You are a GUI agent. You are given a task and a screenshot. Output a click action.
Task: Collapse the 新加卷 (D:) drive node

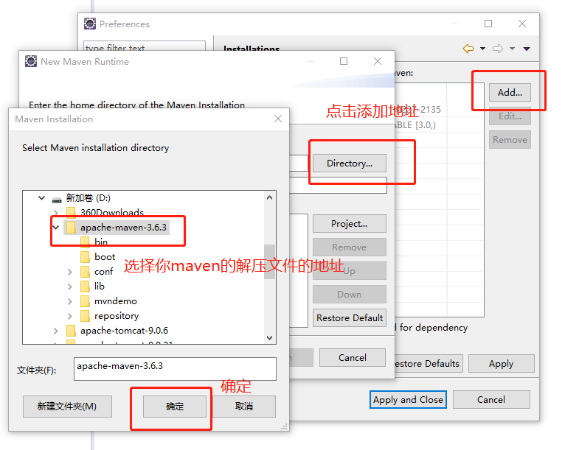42,198
